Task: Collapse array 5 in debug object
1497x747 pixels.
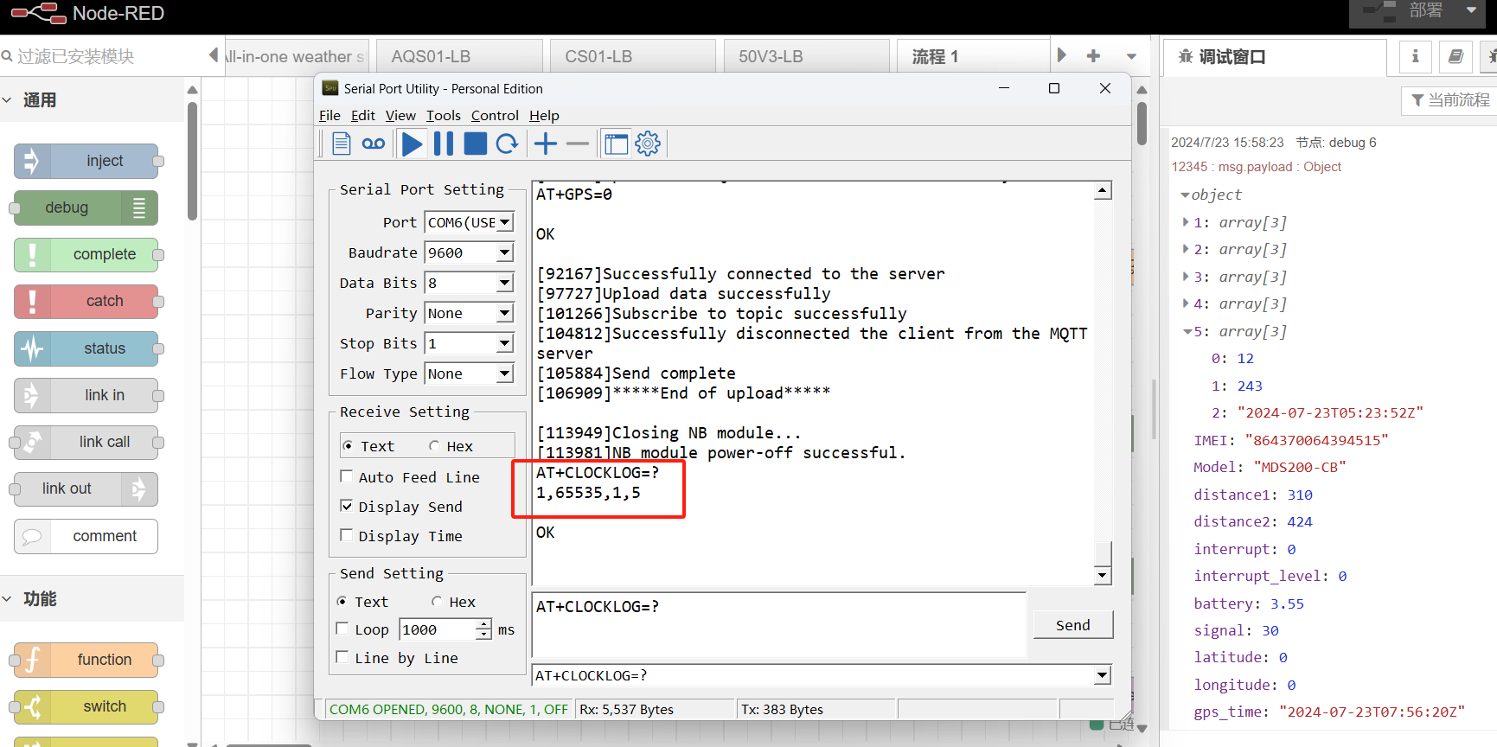Action: tap(1187, 331)
